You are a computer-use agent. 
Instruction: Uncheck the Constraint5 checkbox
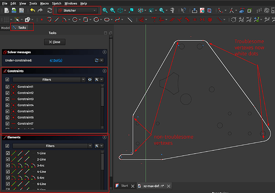[x=7, y=111]
